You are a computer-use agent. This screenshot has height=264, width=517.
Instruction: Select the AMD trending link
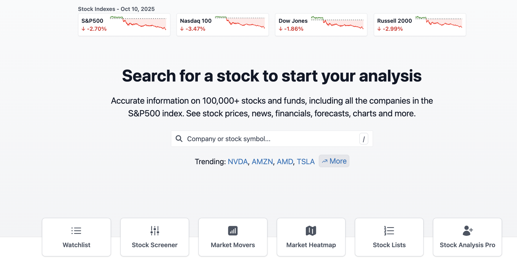(285, 162)
